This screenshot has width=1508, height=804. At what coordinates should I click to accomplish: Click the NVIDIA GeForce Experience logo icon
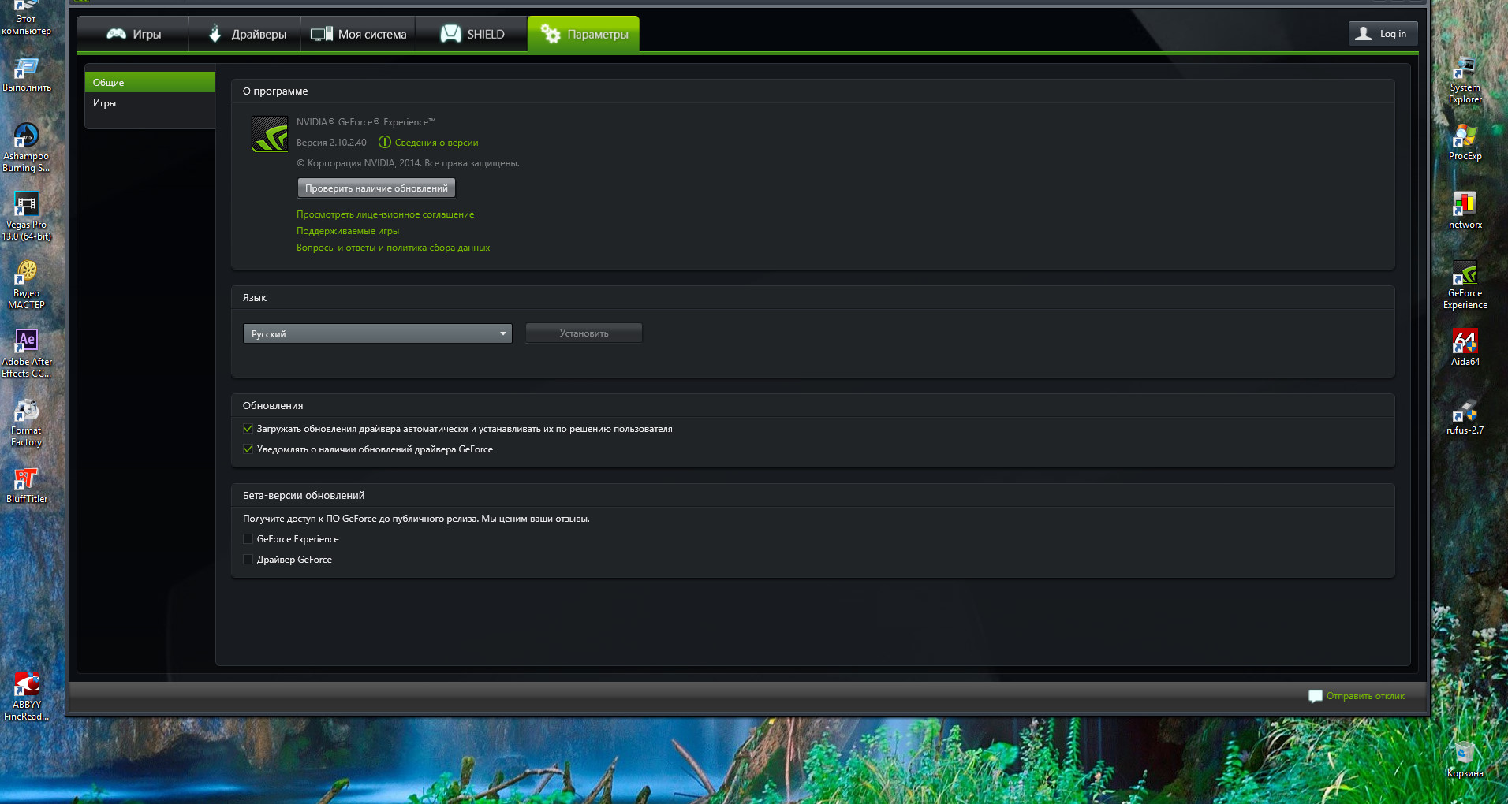point(269,134)
